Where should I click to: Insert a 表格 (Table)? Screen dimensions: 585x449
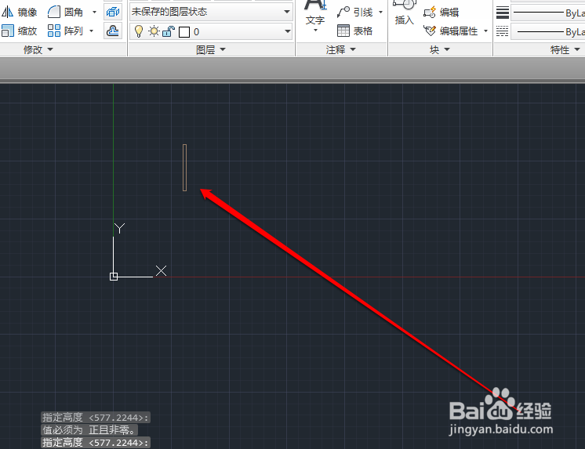(354, 31)
